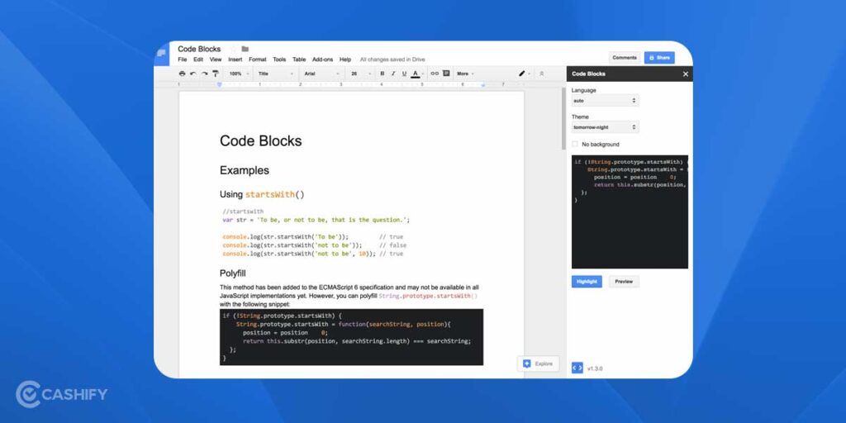This screenshot has height=423, width=846.
Task: Click the Polyfill heading
Action: (x=232, y=273)
